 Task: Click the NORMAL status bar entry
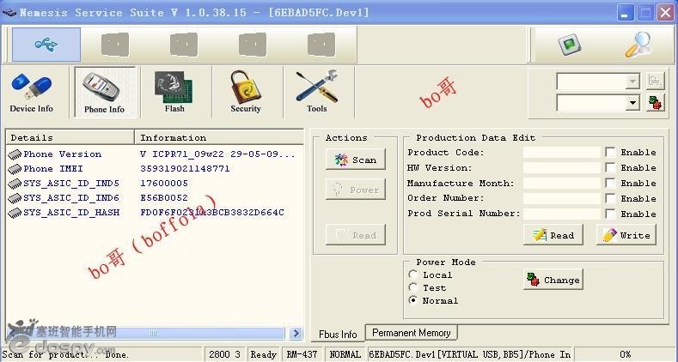345,354
